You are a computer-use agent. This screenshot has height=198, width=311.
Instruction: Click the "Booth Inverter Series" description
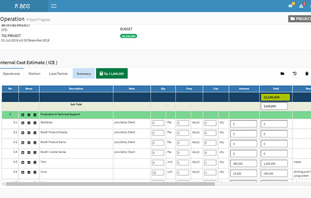(53, 152)
